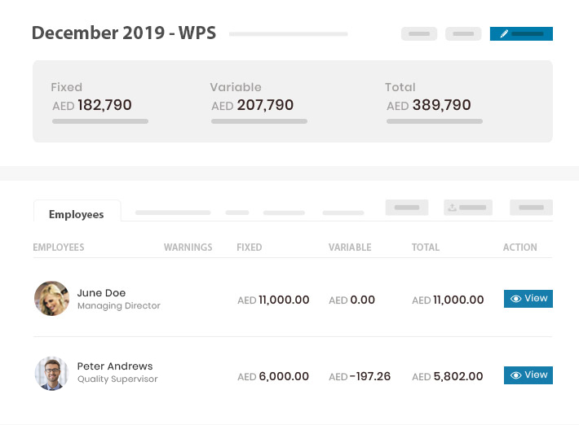Click the upload icon button above table
Screen dimensions: 579x425
click(x=468, y=208)
